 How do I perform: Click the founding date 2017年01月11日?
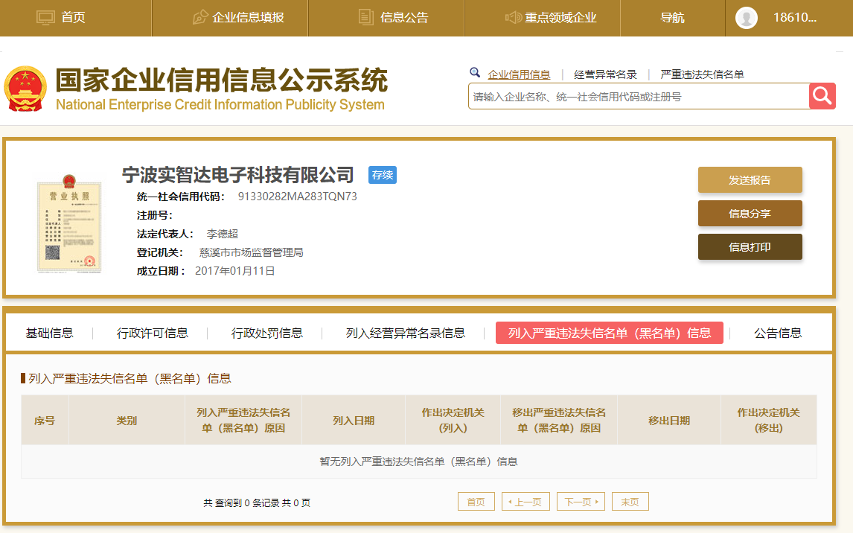(x=235, y=271)
